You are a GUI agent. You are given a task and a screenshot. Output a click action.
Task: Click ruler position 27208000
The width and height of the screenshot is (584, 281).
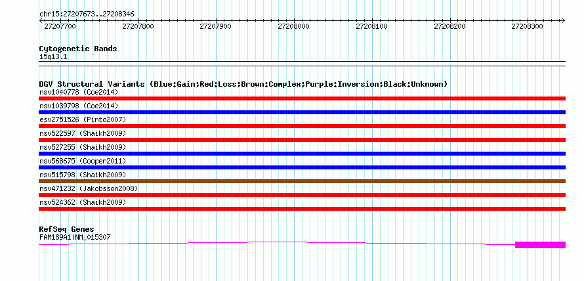pyautogui.click(x=293, y=26)
